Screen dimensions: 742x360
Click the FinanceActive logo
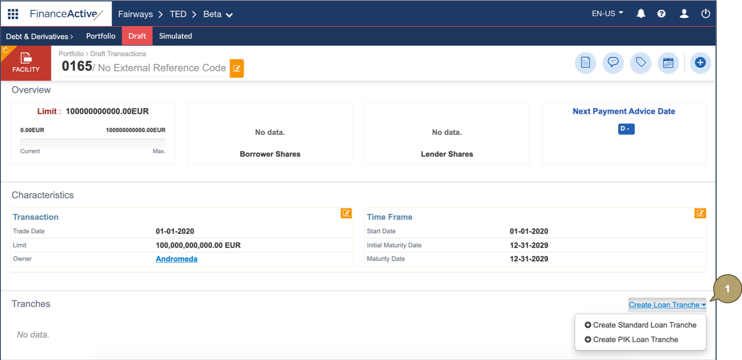click(66, 14)
